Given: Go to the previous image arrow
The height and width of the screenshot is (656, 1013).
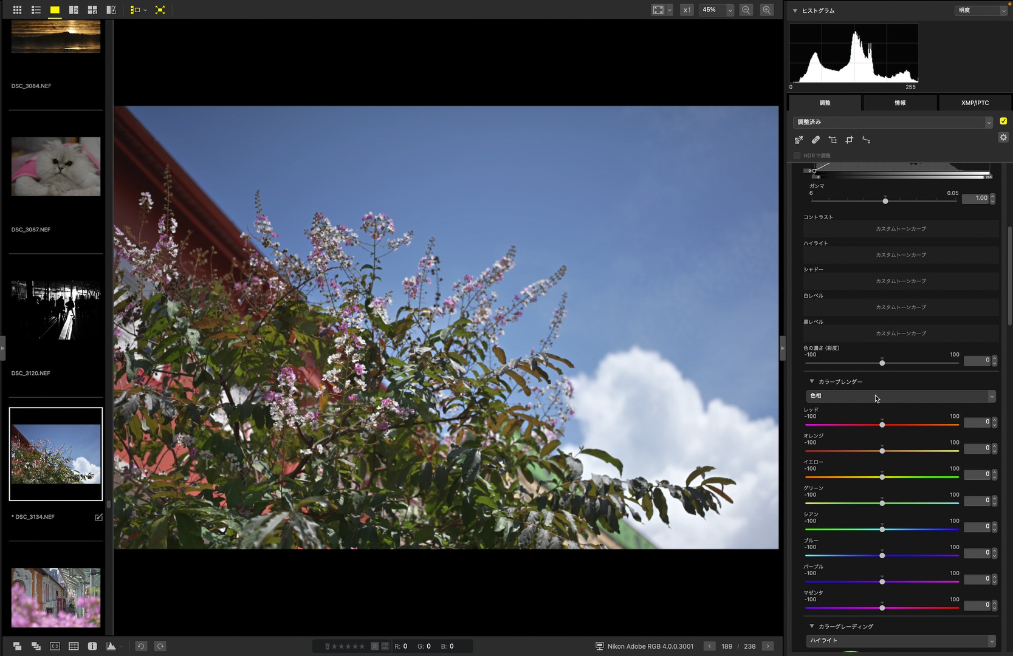Looking at the screenshot, I should click(709, 646).
